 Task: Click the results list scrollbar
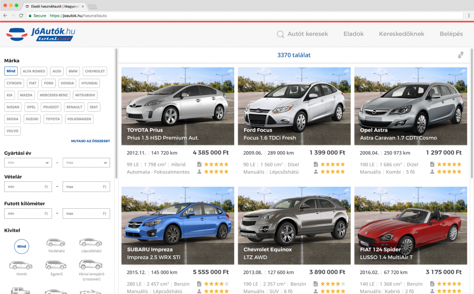472,114
